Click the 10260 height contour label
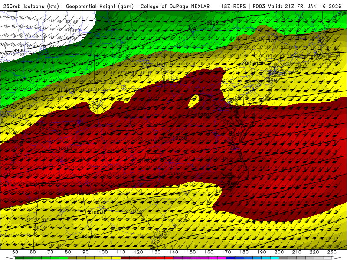This screenshot has width=347, height=260. click(180, 138)
